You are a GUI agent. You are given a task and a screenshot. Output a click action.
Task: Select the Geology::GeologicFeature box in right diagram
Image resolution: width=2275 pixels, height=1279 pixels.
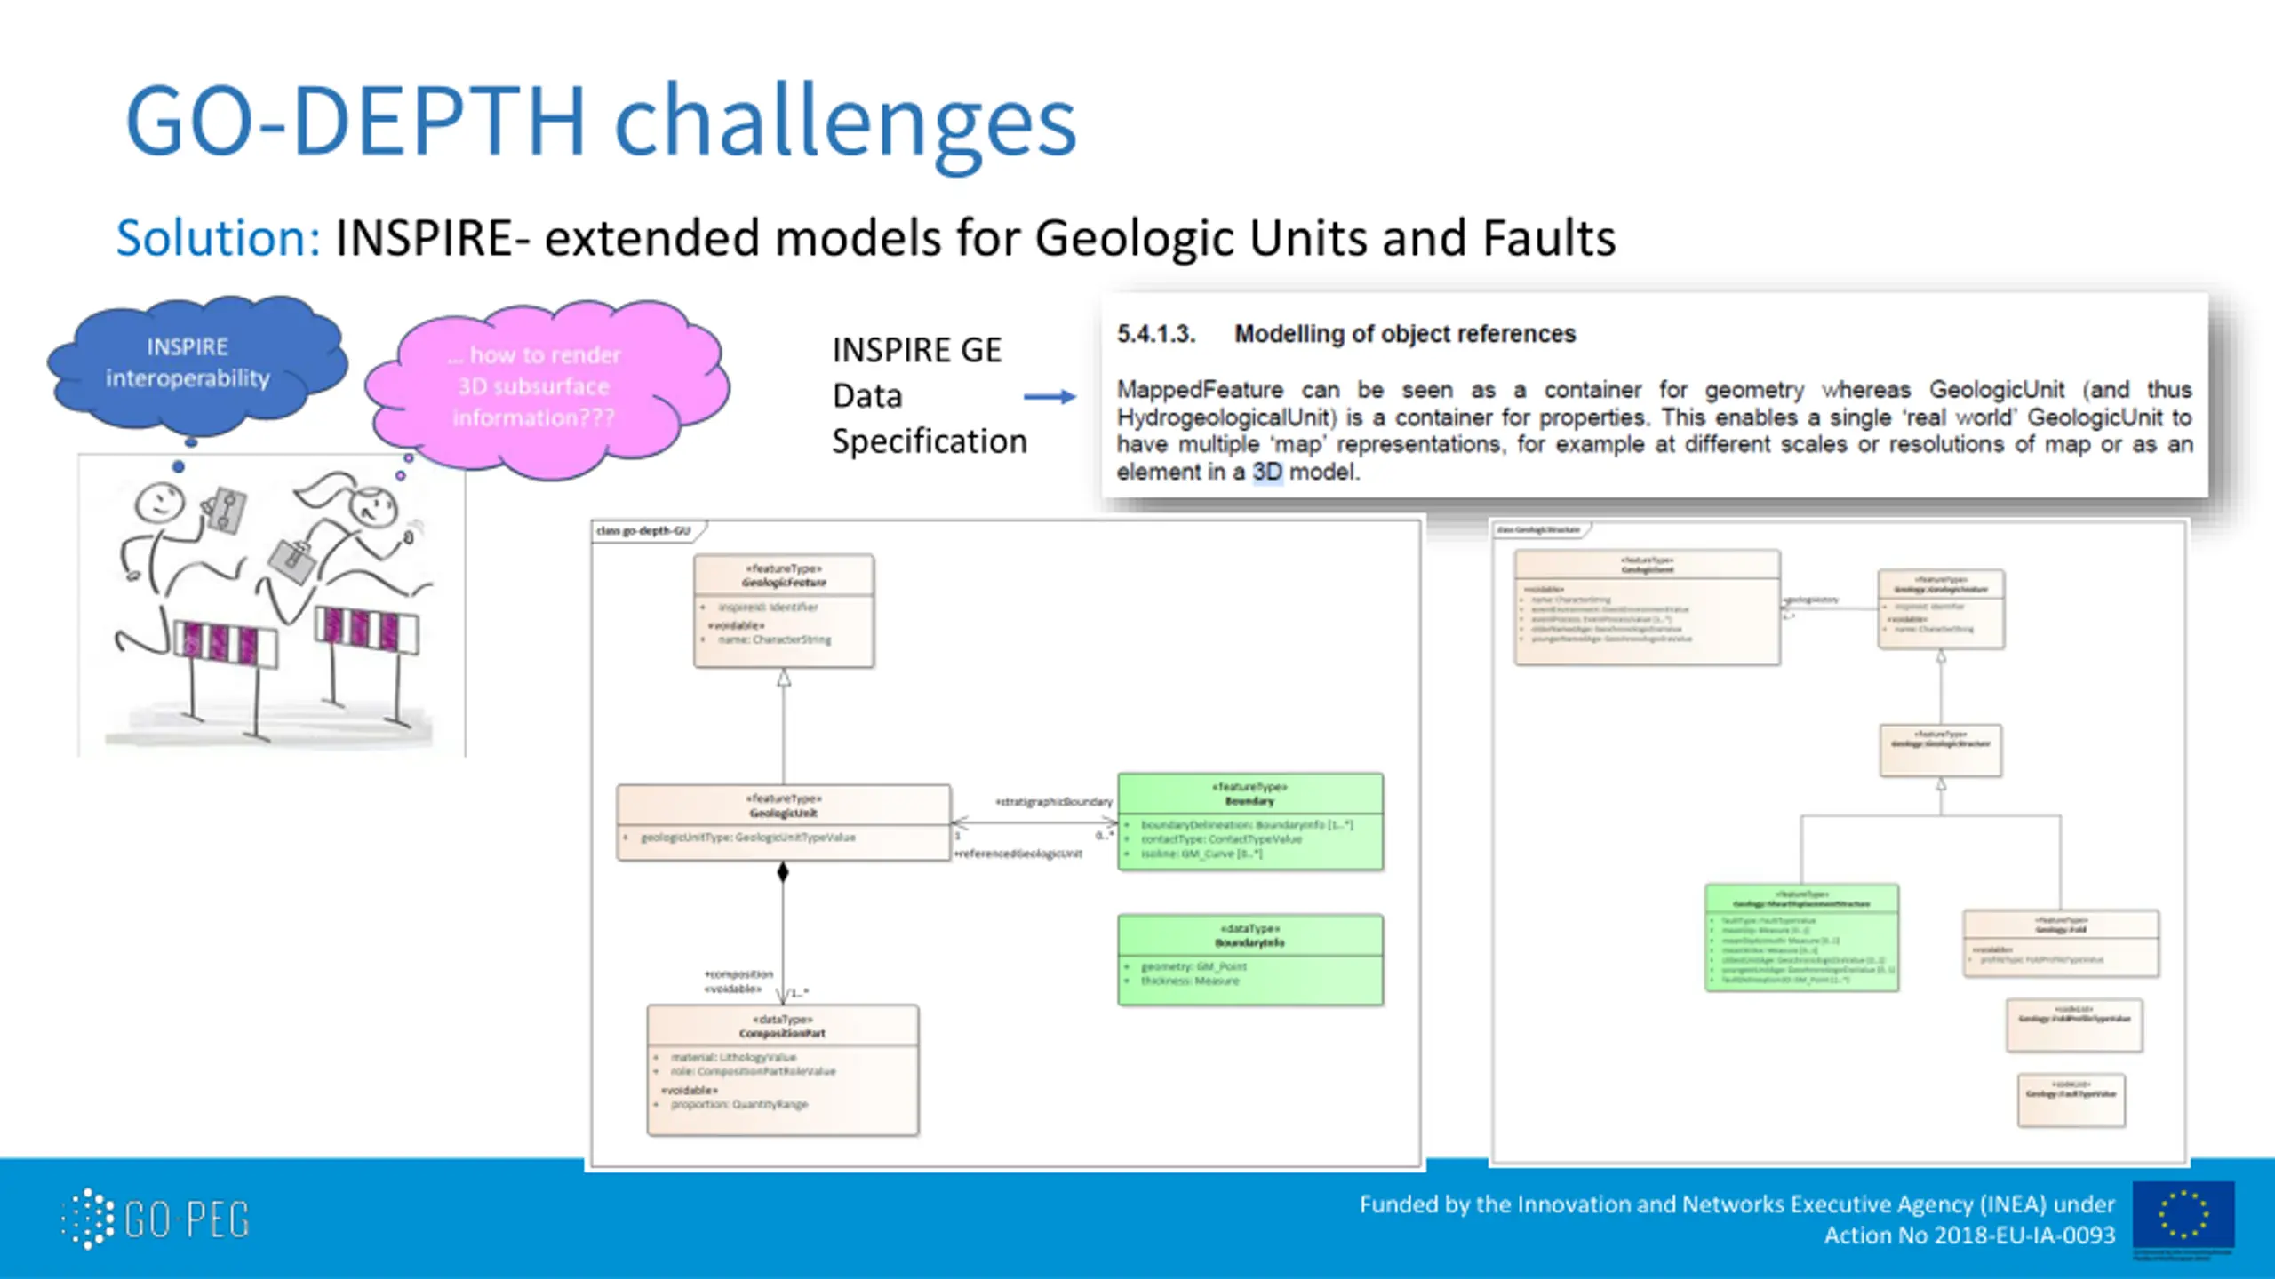[x=1941, y=609]
